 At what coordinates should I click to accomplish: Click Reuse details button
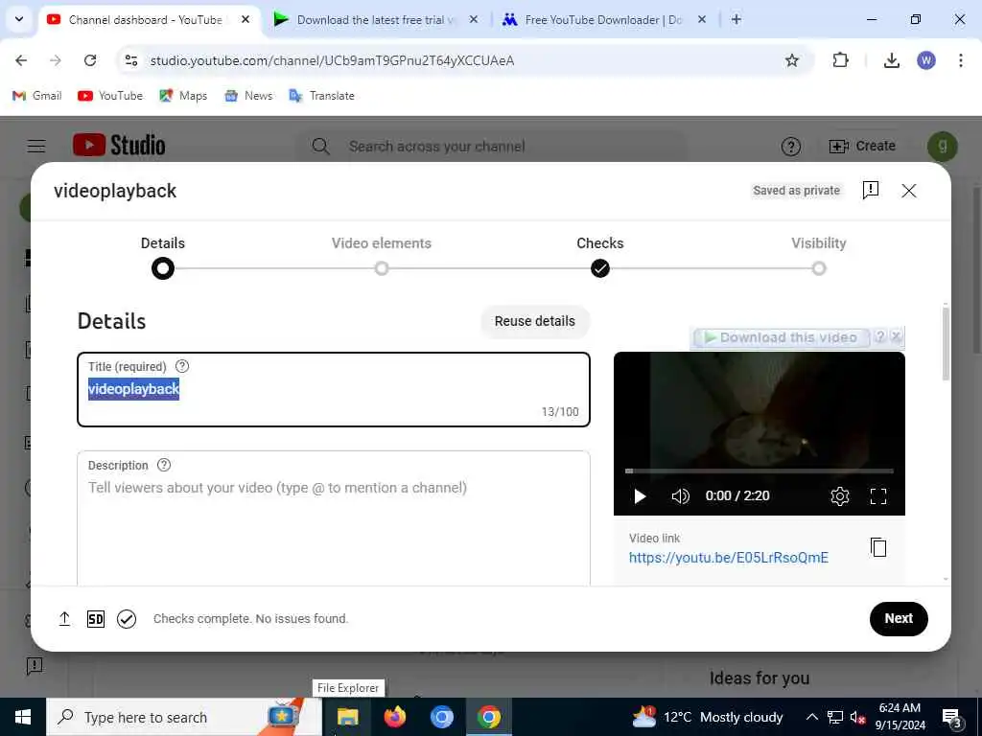(x=535, y=321)
